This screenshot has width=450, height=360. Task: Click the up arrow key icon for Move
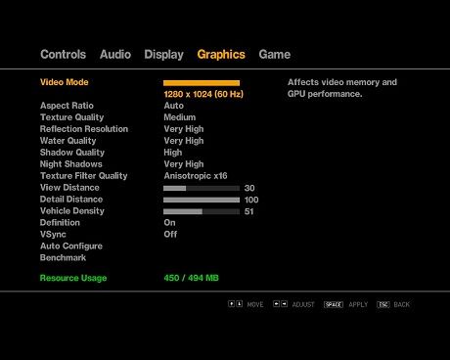231,304
